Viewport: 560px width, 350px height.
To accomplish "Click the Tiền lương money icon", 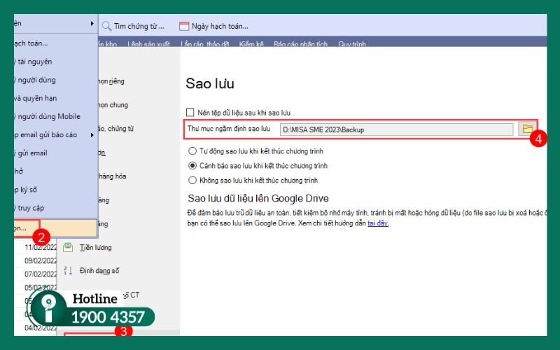I will click(x=68, y=247).
